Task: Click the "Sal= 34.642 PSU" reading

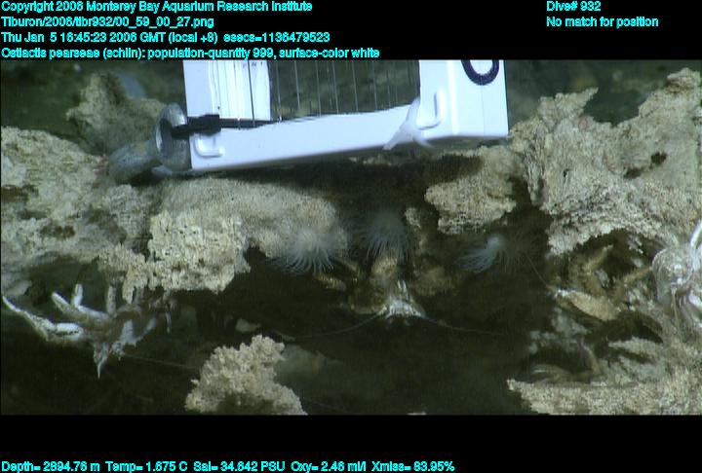Action: [x=239, y=467]
